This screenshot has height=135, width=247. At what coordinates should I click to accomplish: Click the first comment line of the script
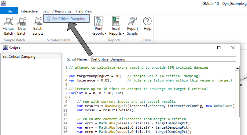138,67
